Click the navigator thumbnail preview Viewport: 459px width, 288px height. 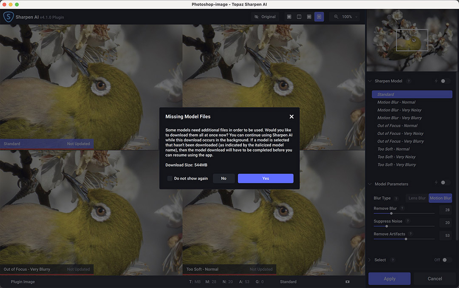411,40
